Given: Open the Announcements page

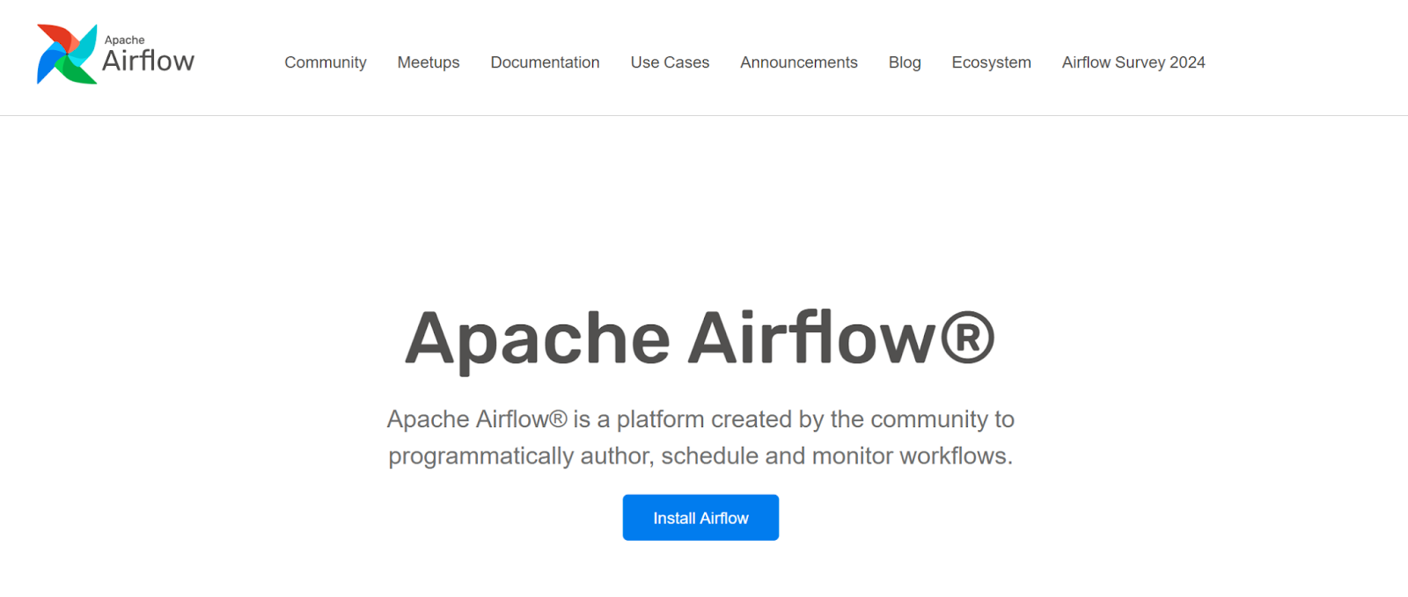Looking at the screenshot, I should 799,62.
